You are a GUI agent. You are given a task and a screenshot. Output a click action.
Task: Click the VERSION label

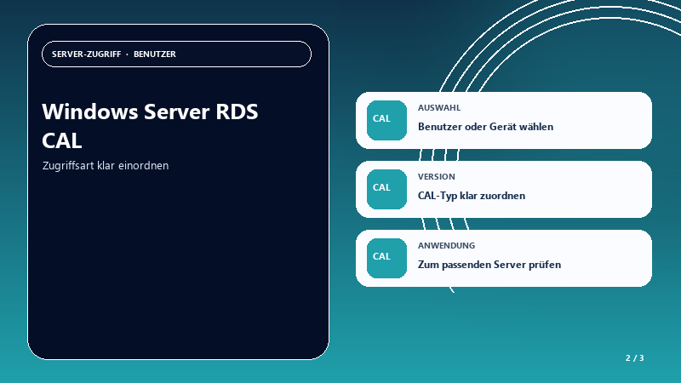coord(437,177)
